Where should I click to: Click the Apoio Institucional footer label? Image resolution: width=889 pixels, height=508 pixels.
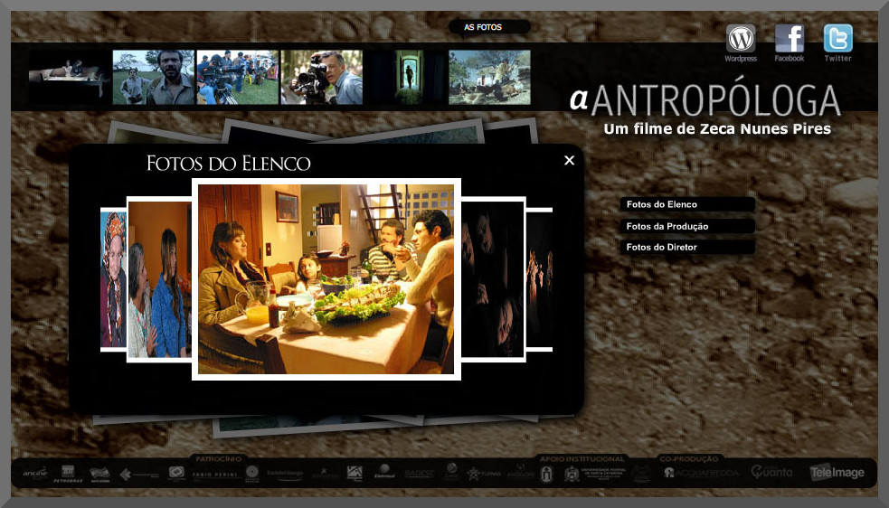(x=582, y=458)
